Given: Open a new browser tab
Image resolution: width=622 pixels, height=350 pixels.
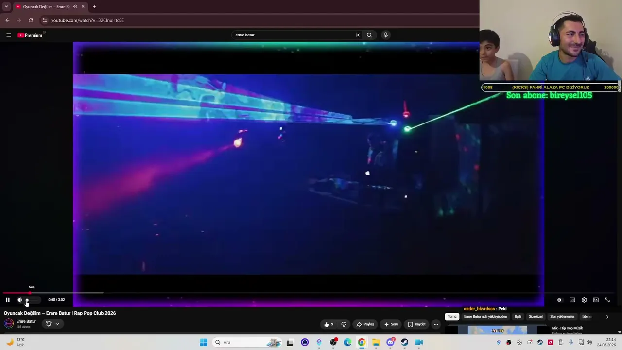Looking at the screenshot, I should pos(94,7).
